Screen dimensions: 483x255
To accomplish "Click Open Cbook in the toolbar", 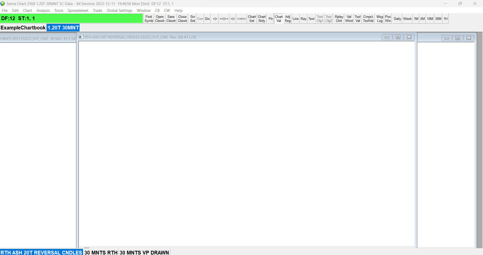I will pos(160,19).
